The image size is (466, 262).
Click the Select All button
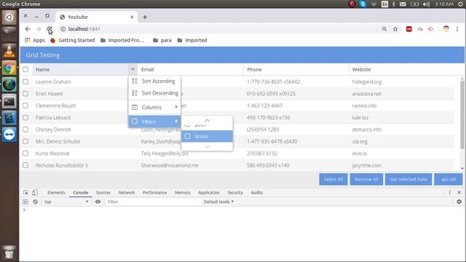[x=333, y=179]
